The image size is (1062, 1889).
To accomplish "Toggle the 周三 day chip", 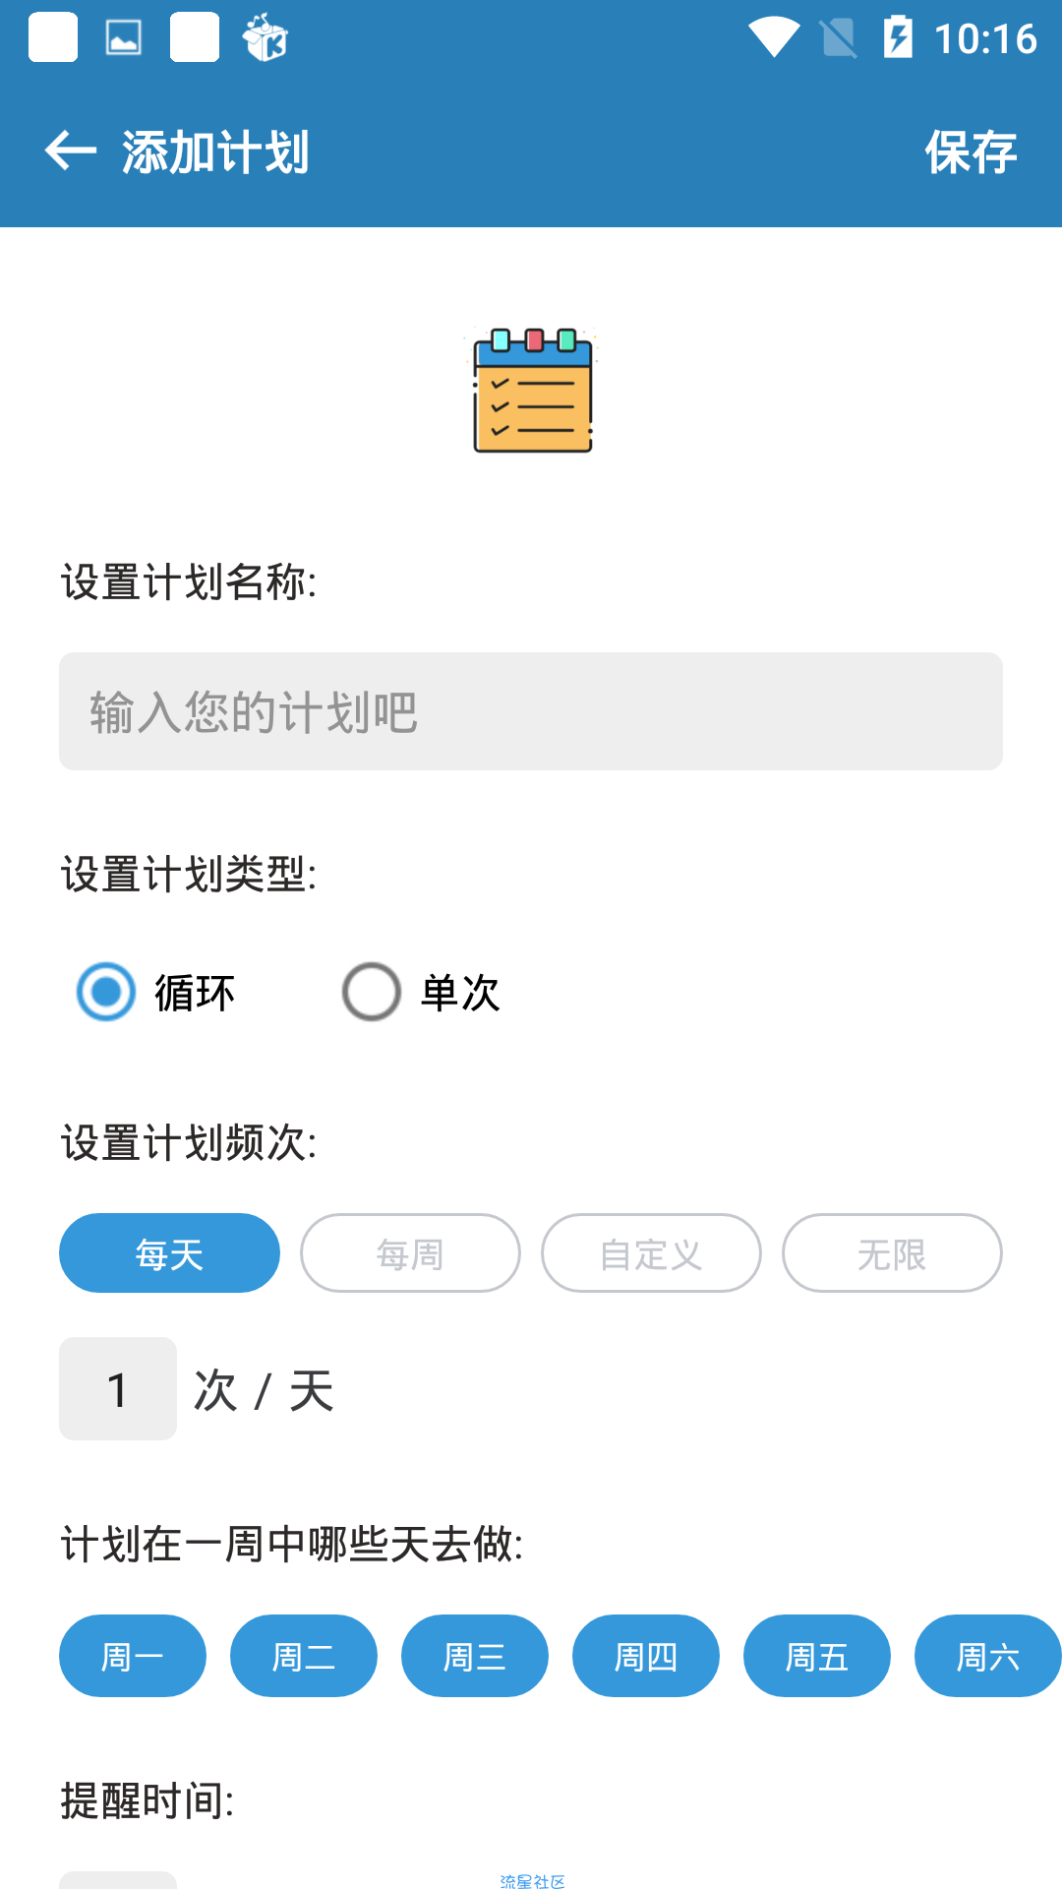I will [x=475, y=1656].
